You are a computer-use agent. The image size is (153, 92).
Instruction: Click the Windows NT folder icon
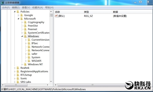(25, 64)
